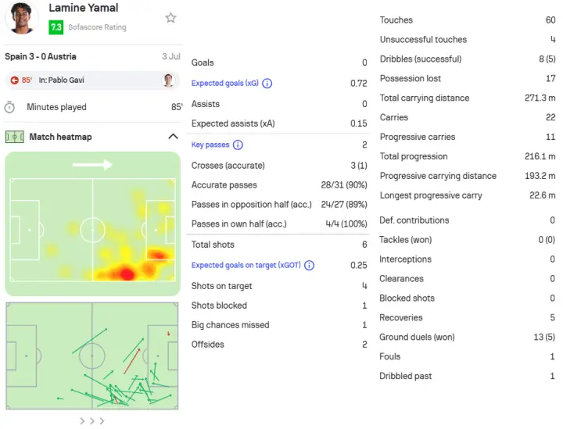Screen dimensions: 563x429
Task: Click the favorite star icon
Action: pyautogui.click(x=170, y=17)
